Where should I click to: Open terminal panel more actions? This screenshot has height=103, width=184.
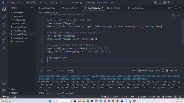[171, 71]
